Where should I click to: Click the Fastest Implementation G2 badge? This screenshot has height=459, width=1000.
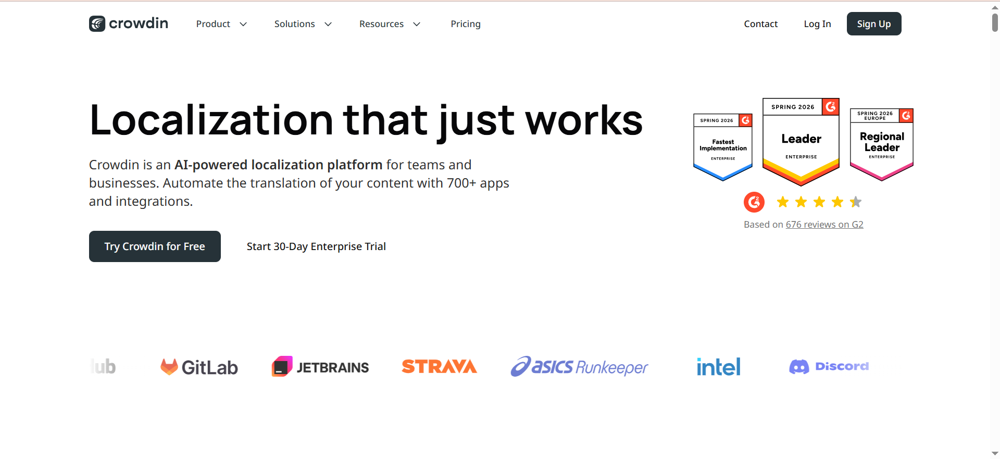(723, 147)
